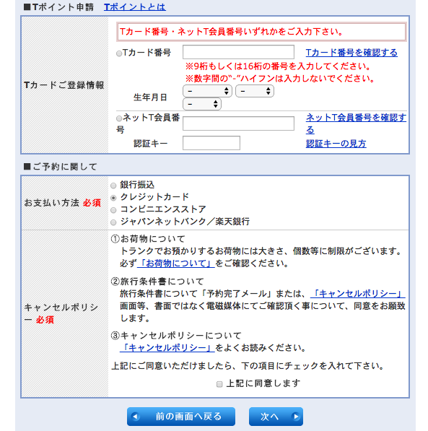Open the ネットT会員番号を確認する link
This screenshot has height=431, width=428.
click(356, 123)
